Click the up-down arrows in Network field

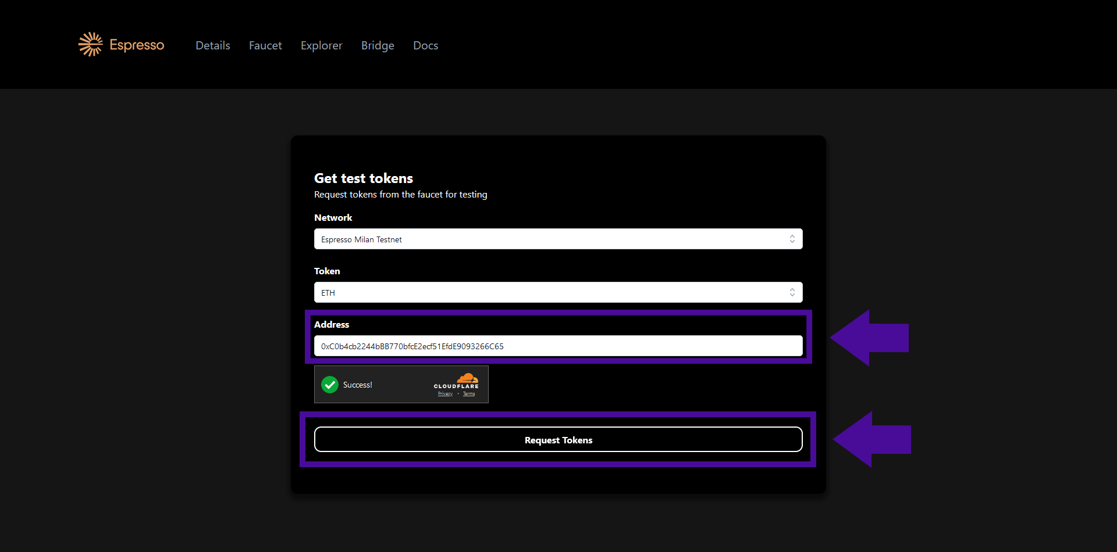coord(792,239)
